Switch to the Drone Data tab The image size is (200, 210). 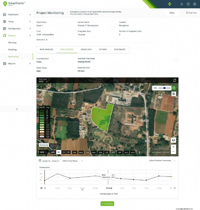(86, 50)
